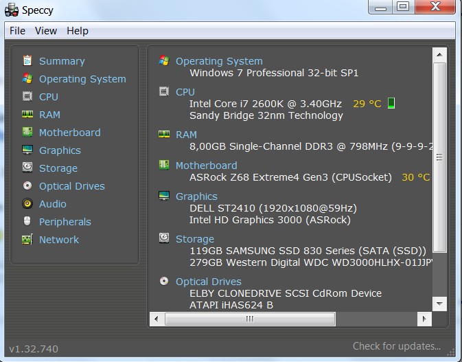This screenshot has width=462, height=362.
Task: Click the vertical scrollbar thumb
Action: (x=439, y=157)
